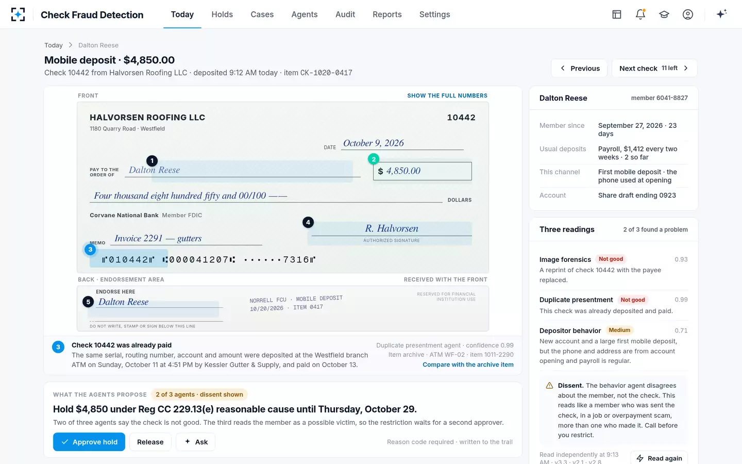Open the layout panel icon in header
The height and width of the screenshot is (464, 742).
(617, 14)
